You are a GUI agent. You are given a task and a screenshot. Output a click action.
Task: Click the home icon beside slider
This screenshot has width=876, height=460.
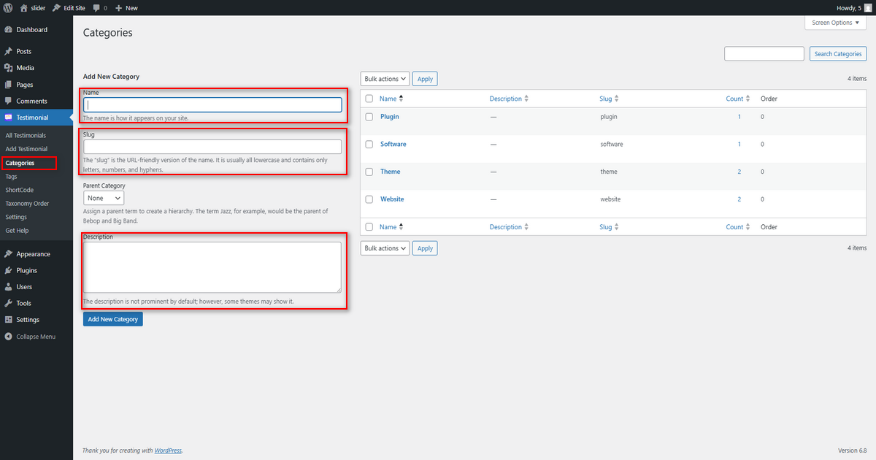[24, 7]
